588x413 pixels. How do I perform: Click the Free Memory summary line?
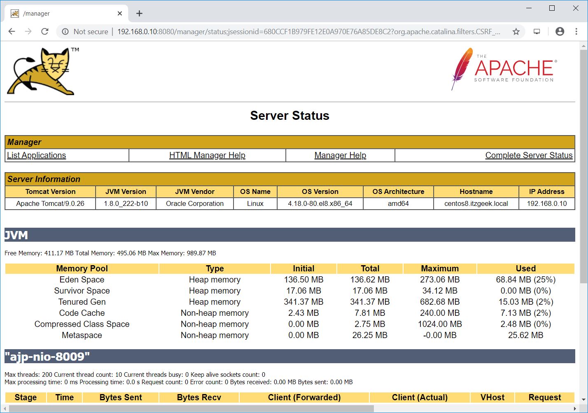(110, 253)
